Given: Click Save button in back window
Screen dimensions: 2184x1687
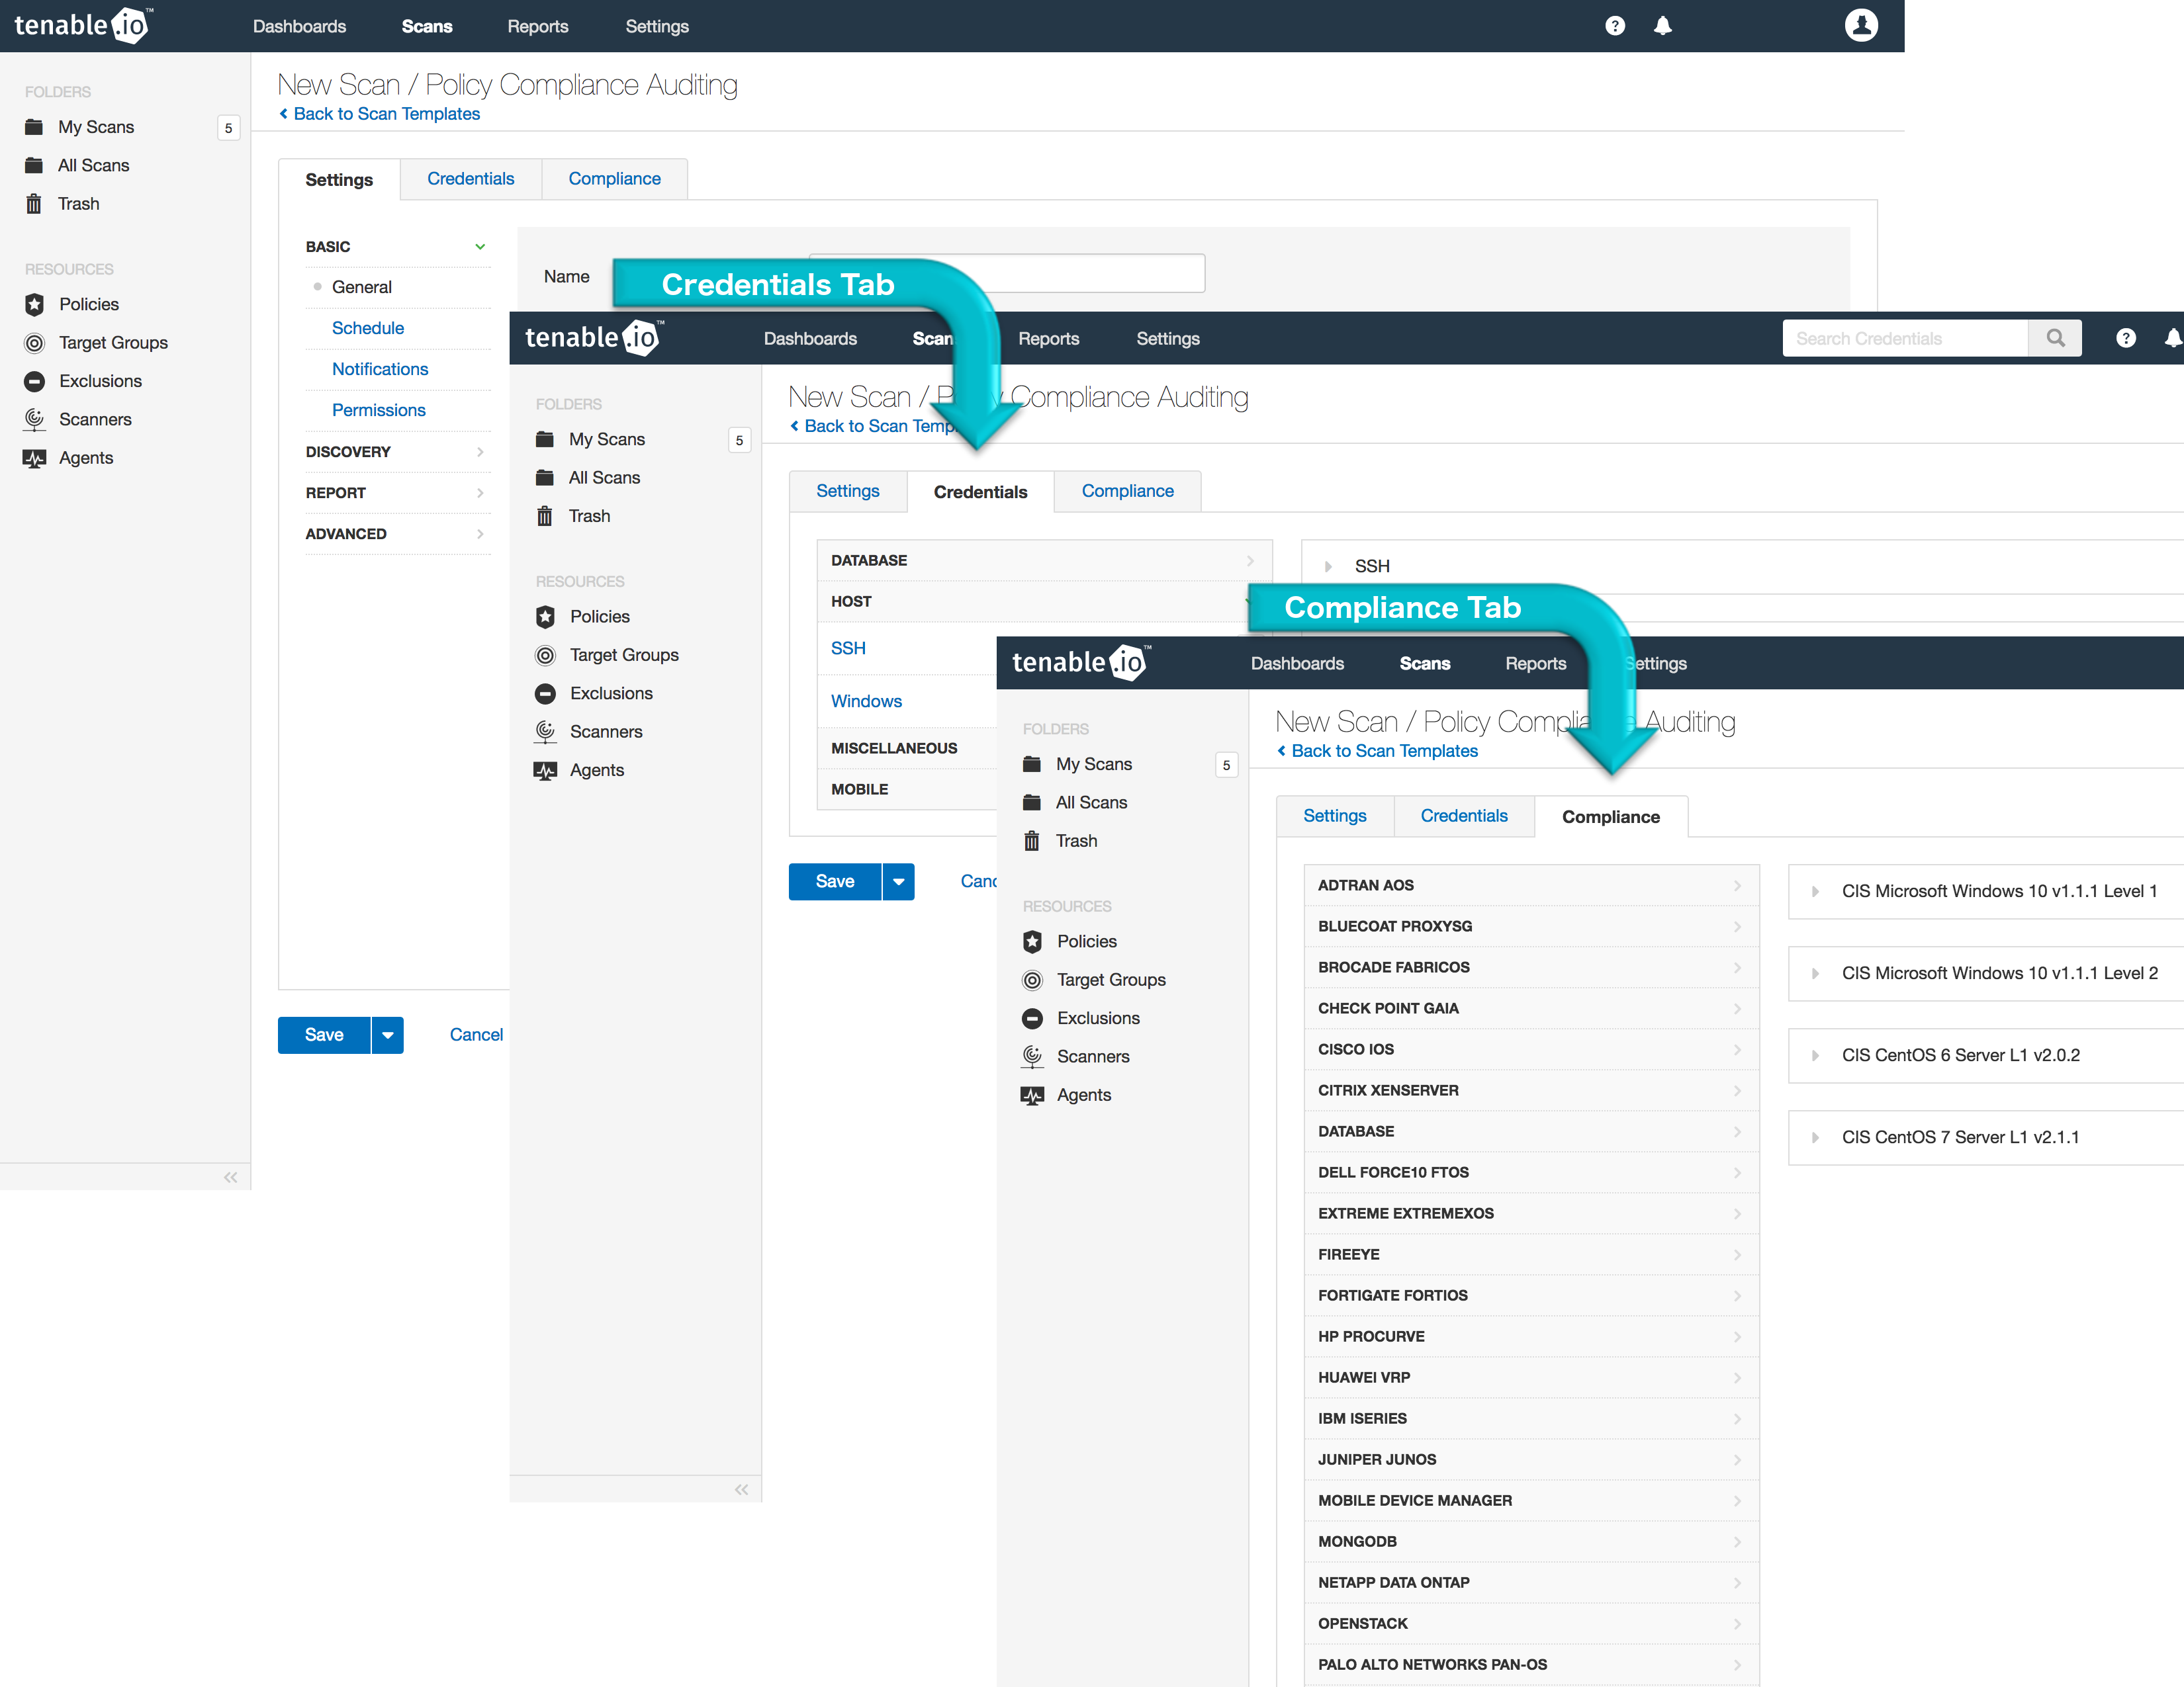Looking at the screenshot, I should [324, 1035].
